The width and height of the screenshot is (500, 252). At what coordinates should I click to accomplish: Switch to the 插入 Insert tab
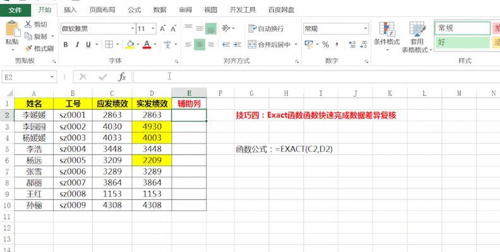click(70, 10)
